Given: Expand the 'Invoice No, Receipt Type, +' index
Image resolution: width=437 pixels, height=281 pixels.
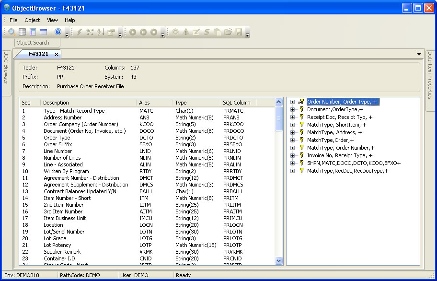Looking at the screenshot, I should click(292, 155).
